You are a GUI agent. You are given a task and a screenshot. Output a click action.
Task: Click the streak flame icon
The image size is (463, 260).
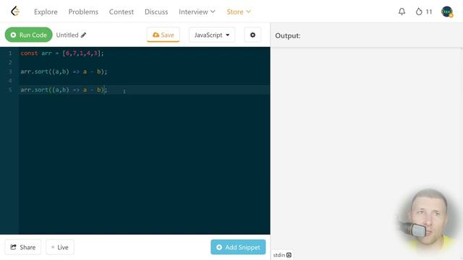tap(419, 12)
